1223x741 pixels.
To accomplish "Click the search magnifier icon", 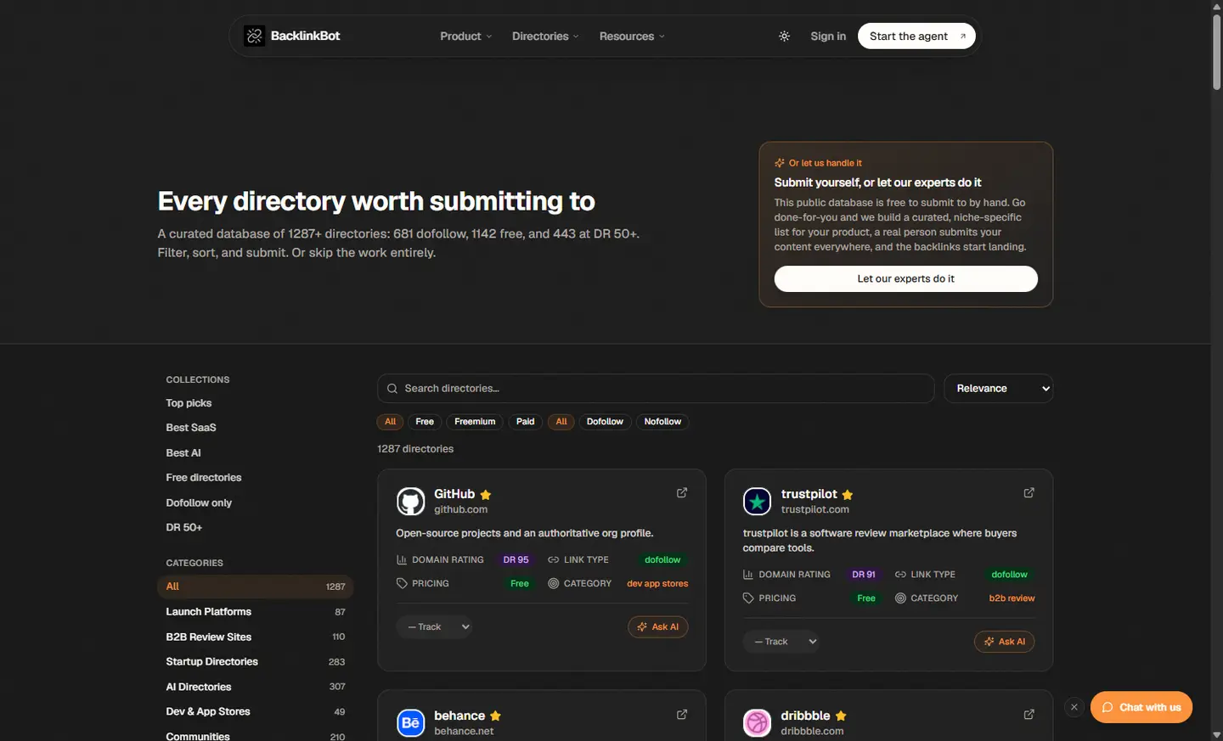I will point(392,389).
